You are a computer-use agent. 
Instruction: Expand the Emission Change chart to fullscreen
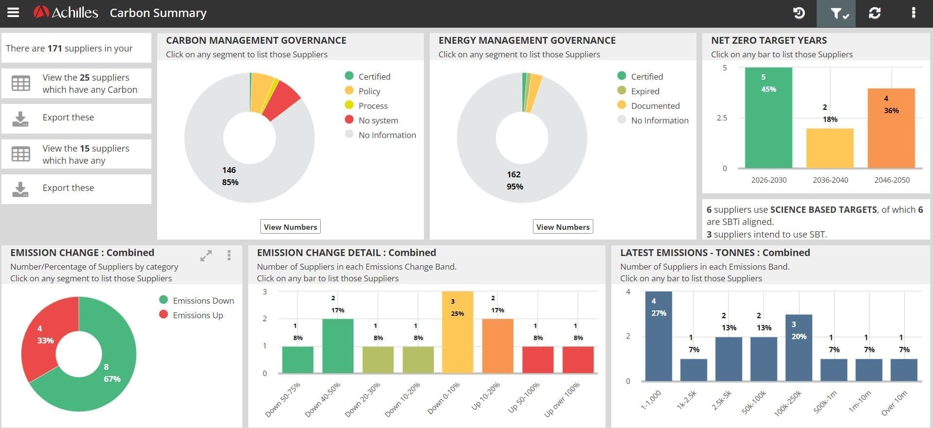pyautogui.click(x=206, y=256)
